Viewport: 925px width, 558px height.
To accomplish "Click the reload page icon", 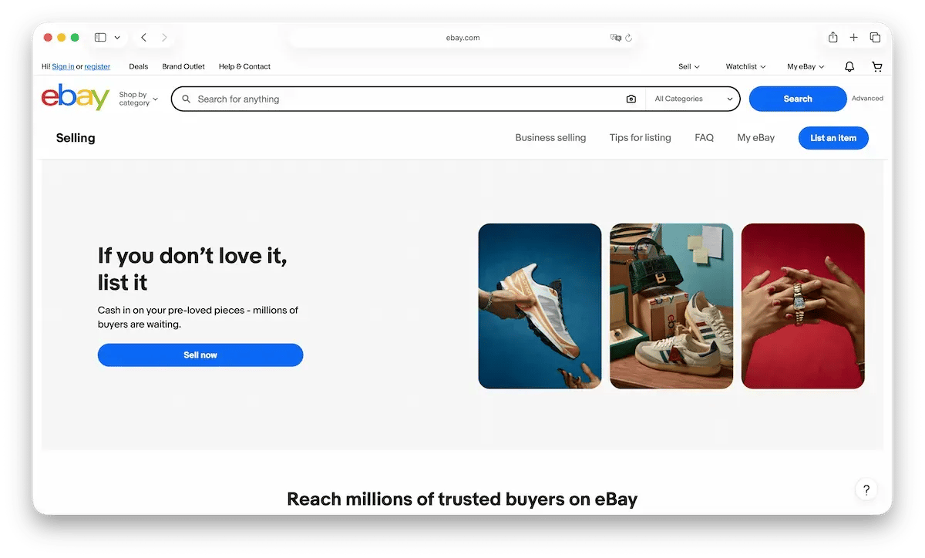I will pyautogui.click(x=629, y=38).
